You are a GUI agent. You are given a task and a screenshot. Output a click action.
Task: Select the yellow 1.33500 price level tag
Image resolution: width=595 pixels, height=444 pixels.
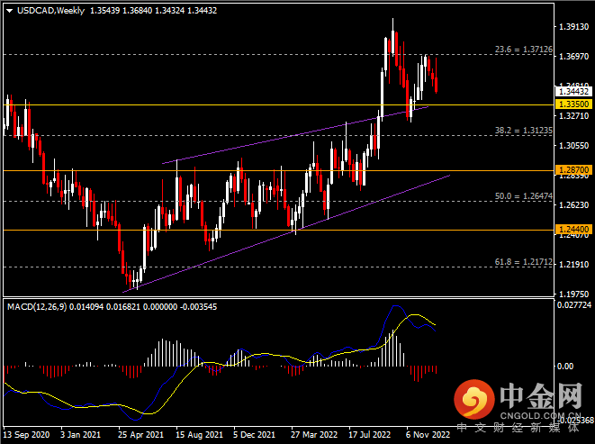tap(574, 105)
